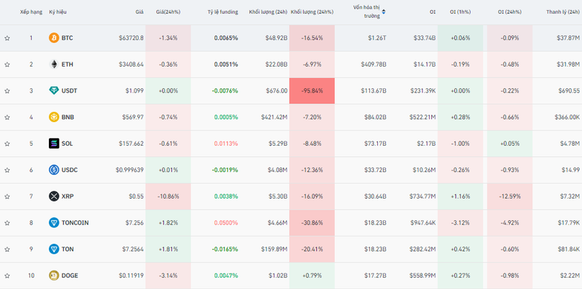Toggle favorite star for BTC row
This screenshot has width=582, height=289.
point(7,38)
